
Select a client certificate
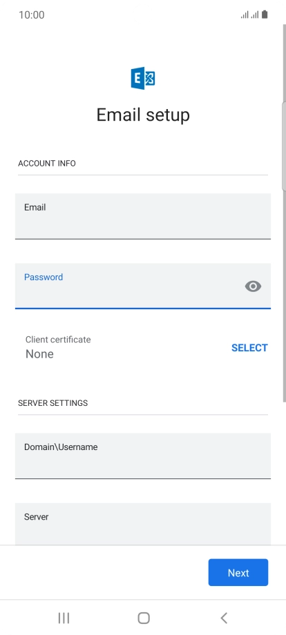249,348
